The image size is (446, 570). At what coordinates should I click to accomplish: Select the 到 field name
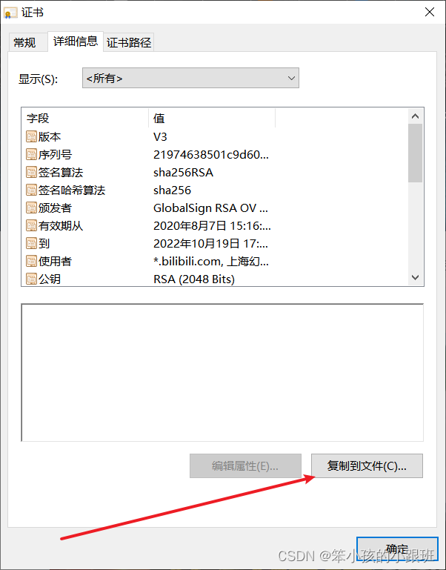[x=44, y=244]
